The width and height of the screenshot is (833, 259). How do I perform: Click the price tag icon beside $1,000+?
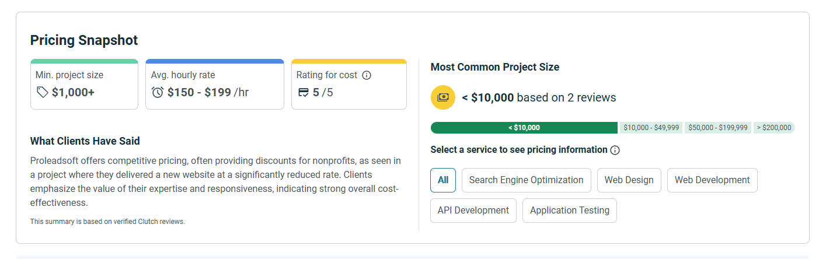[42, 92]
